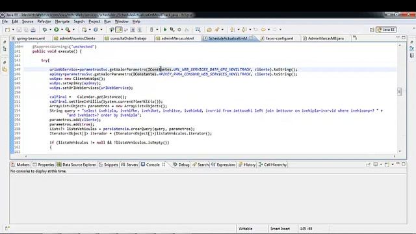Open the Navigate menu

[x=62, y=21]
